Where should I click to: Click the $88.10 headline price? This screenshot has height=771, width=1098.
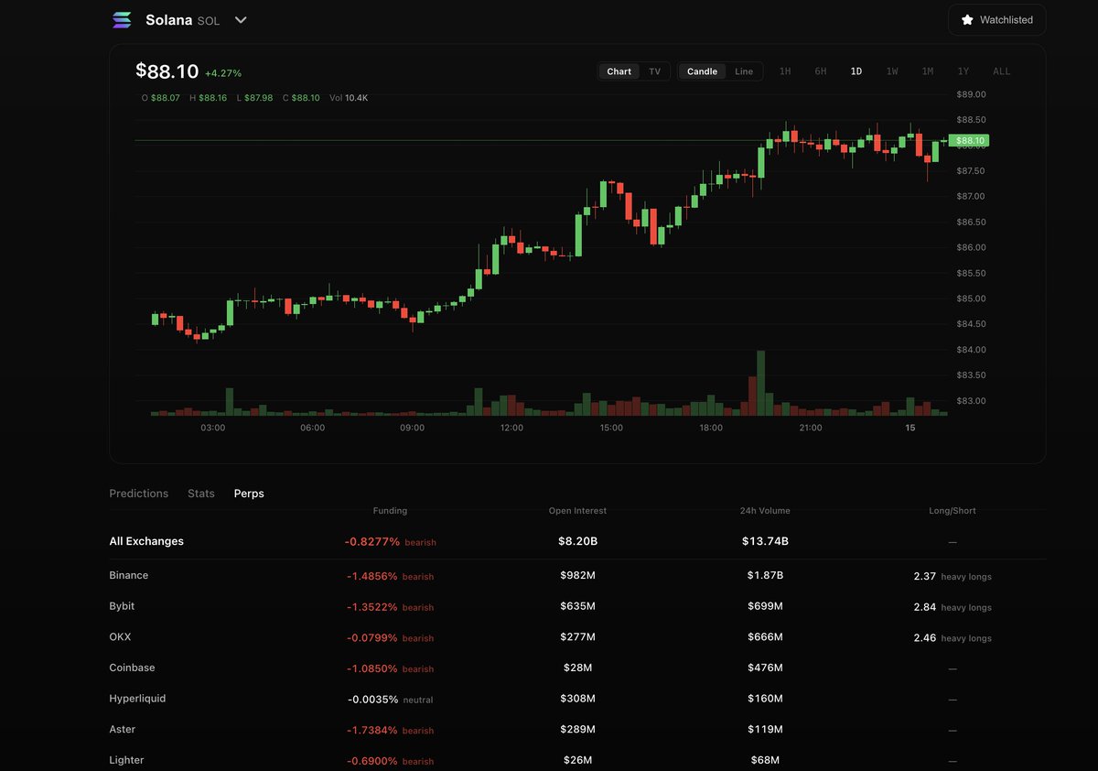pyautogui.click(x=167, y=71)
